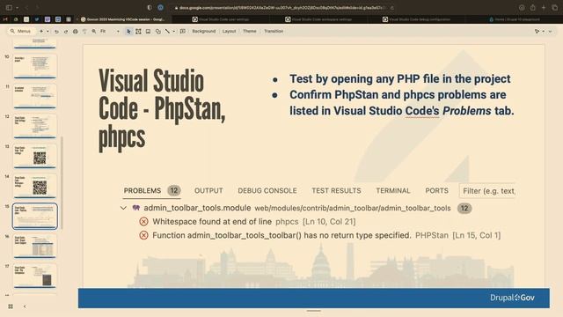Go forward with Safari's forward arrow
This screenshot has height=317, width=563.
click(37, 8)
